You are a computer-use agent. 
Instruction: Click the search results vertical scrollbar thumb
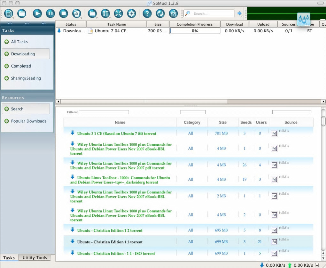[x=323, y=121]
